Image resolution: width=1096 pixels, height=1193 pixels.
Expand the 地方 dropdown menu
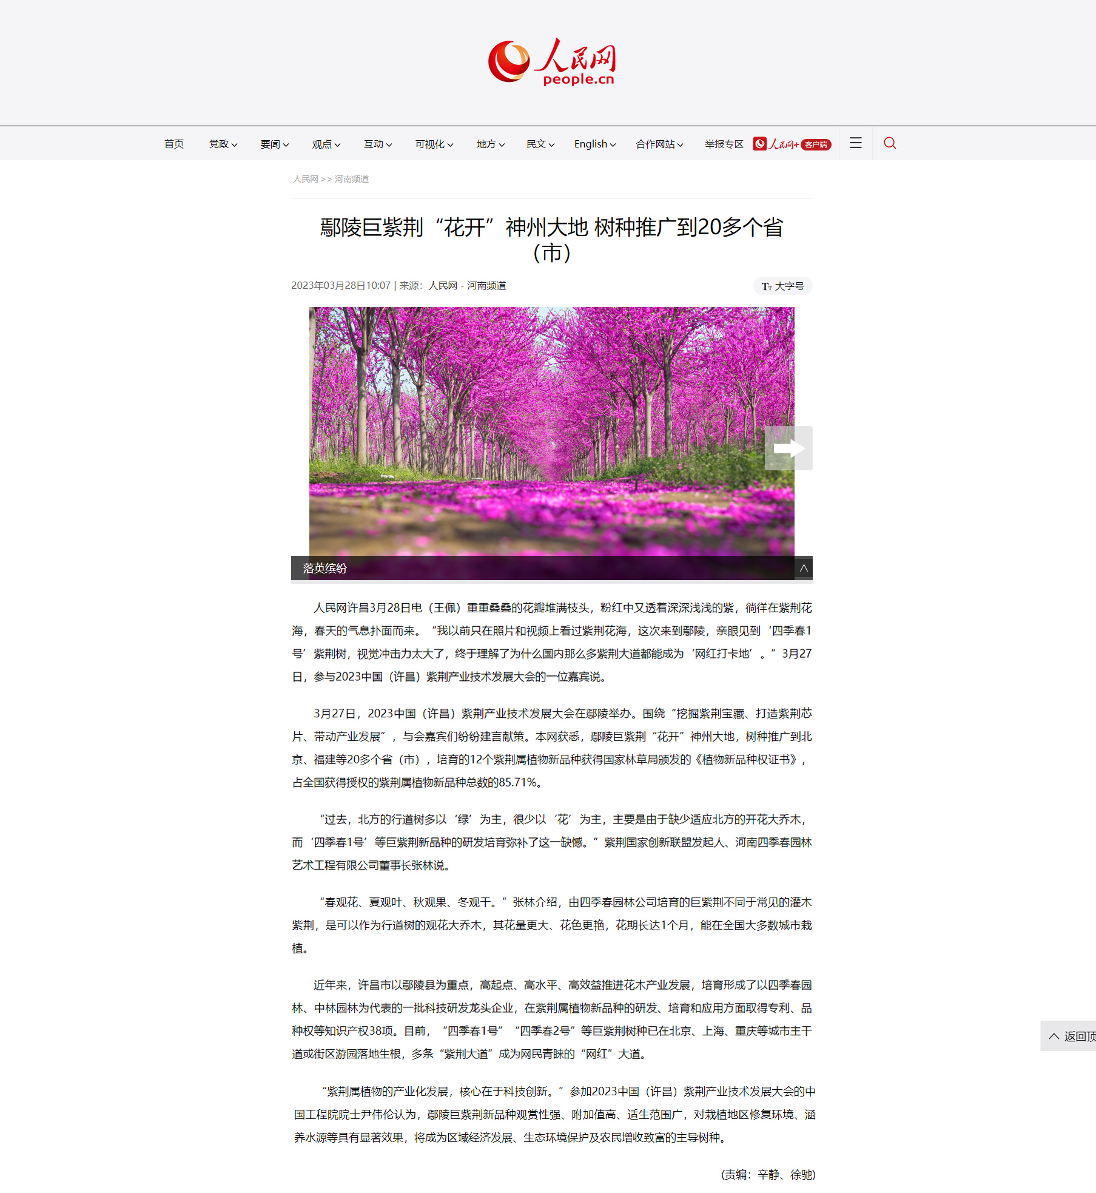[490, 144]
